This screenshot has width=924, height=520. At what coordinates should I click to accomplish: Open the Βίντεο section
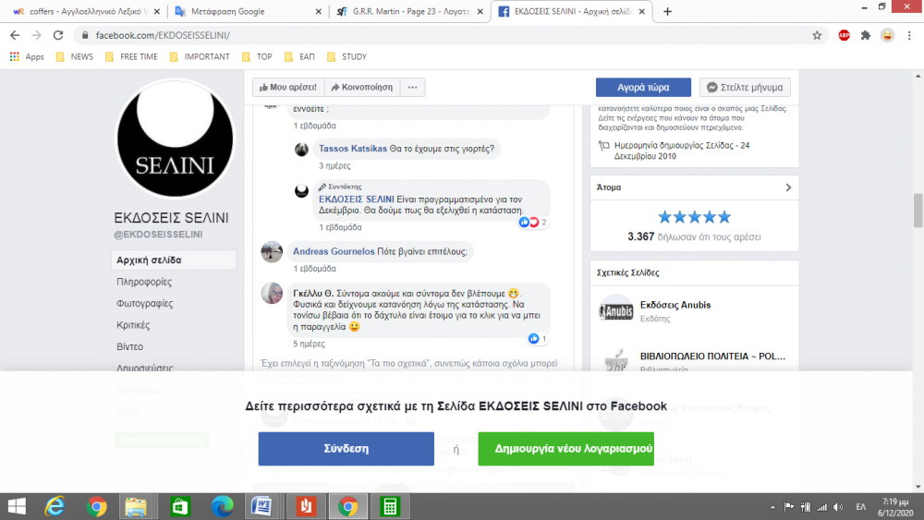click(x=129, y=347)
